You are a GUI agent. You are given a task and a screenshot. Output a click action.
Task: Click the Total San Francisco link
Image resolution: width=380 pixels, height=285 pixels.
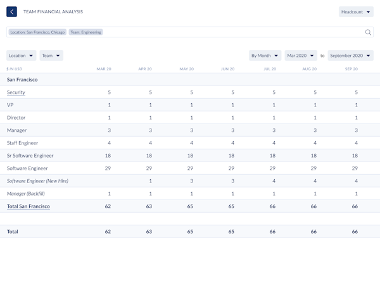coord(28,206)
